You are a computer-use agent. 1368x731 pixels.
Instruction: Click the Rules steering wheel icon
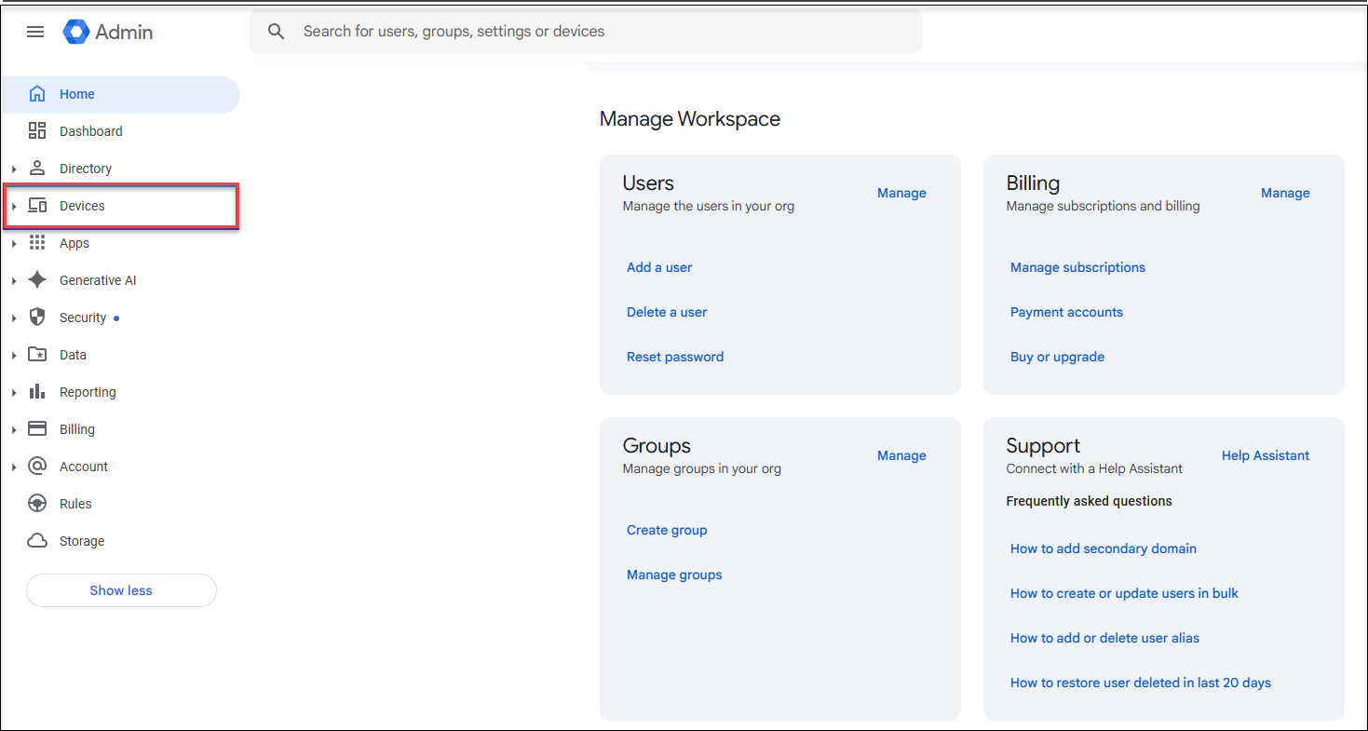pos(37,504)
